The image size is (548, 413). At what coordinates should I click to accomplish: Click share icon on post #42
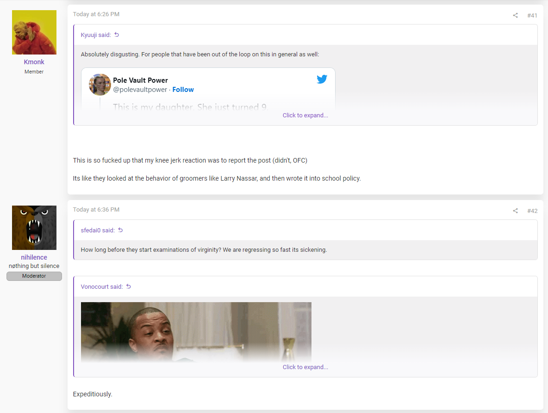pos(515,211)
